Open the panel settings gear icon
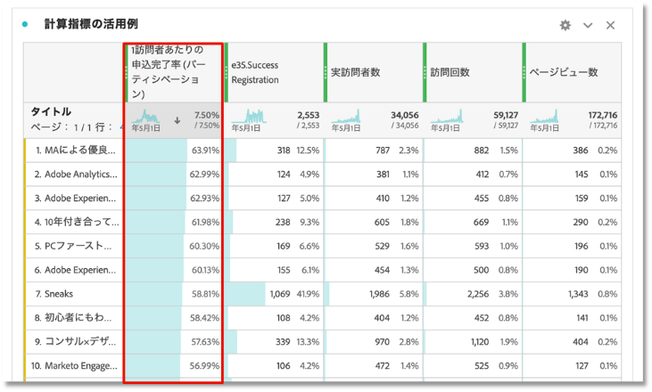The height and width of the screenshot is (392, 652). click(x=565, y=25)
